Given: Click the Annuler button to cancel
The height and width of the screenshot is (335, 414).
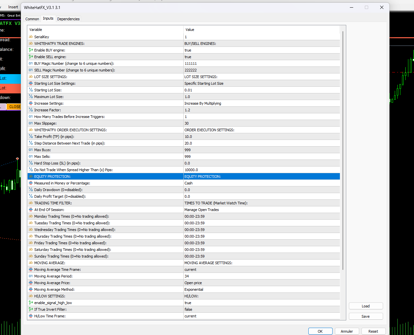Looking at the screenshot, I should click(347, 331).
